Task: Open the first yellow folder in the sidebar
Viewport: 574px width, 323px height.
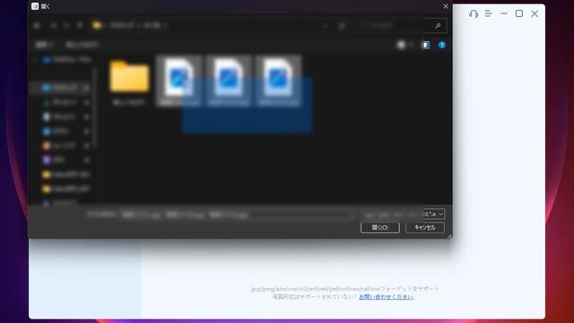Action: tap(65, 175)
